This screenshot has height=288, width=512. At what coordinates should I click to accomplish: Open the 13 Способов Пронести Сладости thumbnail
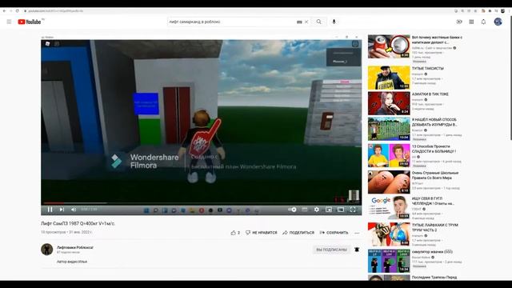[x=389, y=155]
